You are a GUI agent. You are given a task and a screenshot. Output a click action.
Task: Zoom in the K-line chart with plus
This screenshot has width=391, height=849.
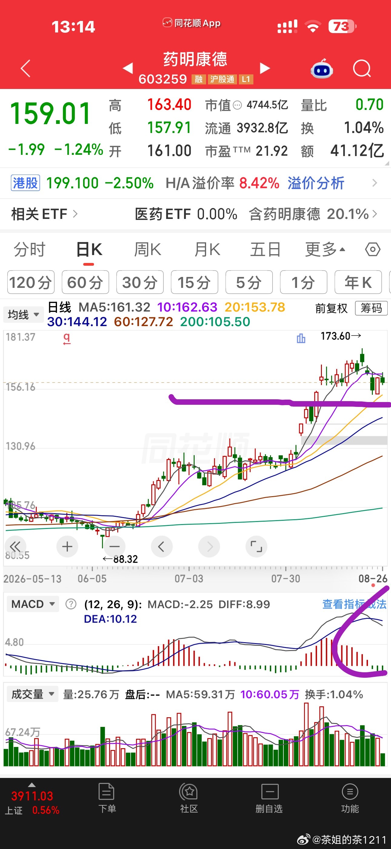coord(67,547)
